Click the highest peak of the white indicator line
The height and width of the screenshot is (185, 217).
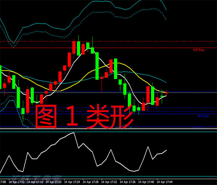click(74, 133)
